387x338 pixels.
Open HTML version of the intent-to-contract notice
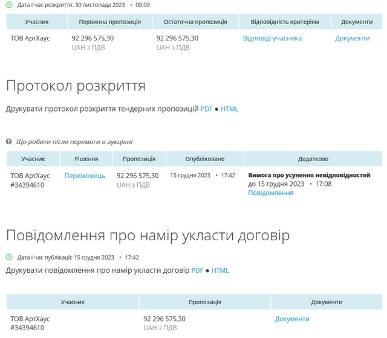[220, 270]
